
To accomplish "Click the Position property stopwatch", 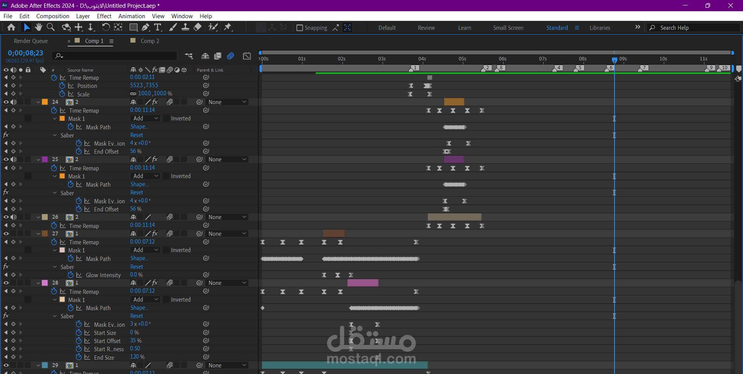I will pos(62,86).
